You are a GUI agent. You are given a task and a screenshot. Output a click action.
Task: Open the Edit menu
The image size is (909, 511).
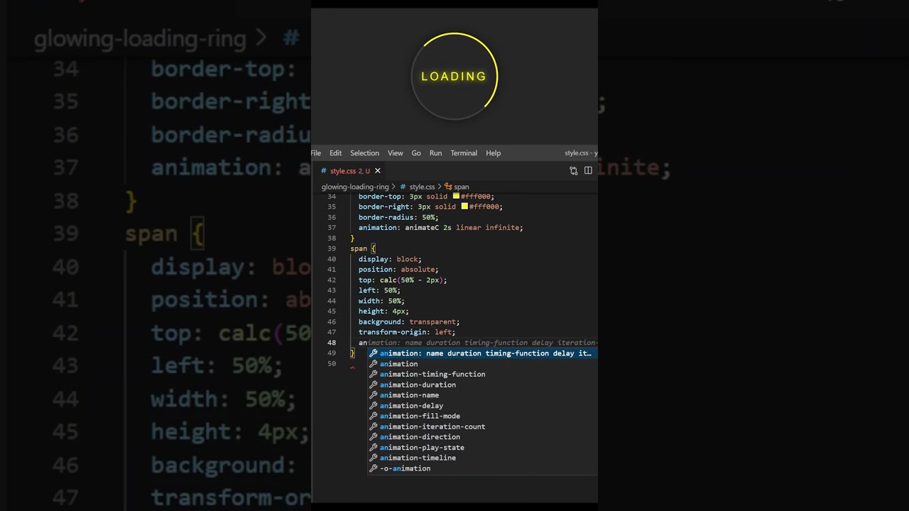tap(335, 153)
